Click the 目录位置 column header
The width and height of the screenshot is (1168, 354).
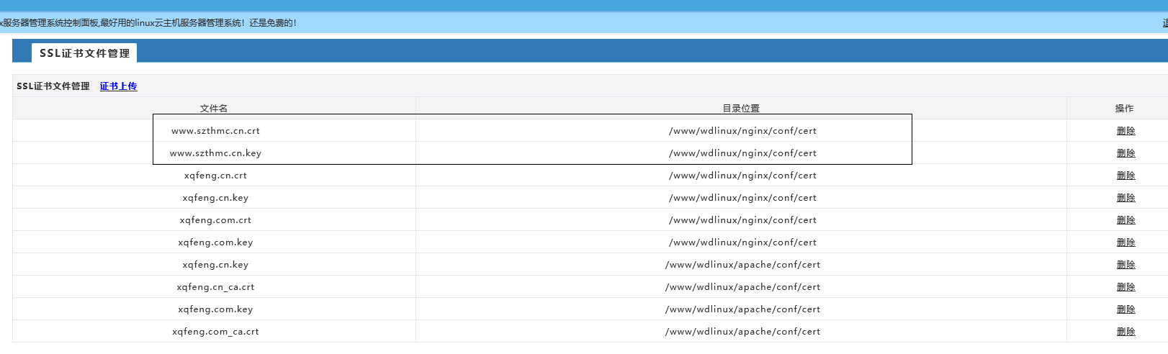click(x=741, y=109)
